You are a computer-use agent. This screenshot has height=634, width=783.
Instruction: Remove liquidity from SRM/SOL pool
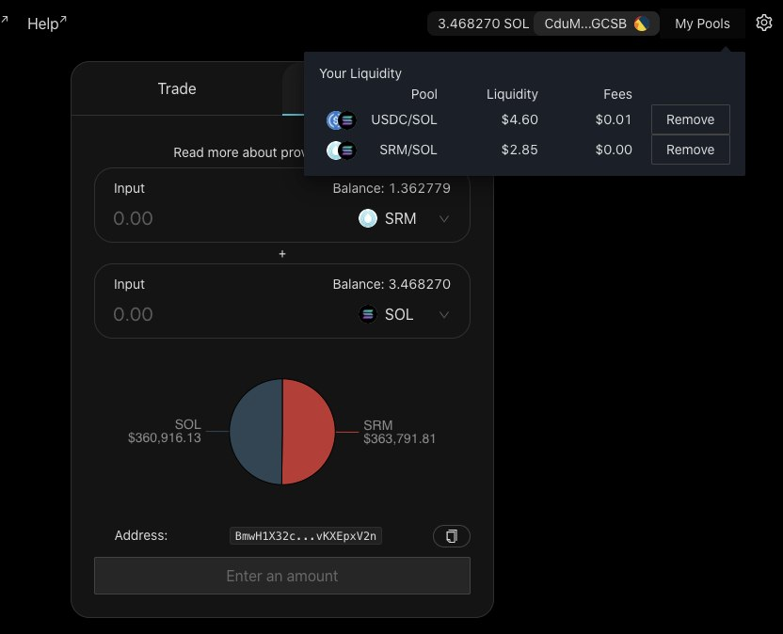coord(690,150)
